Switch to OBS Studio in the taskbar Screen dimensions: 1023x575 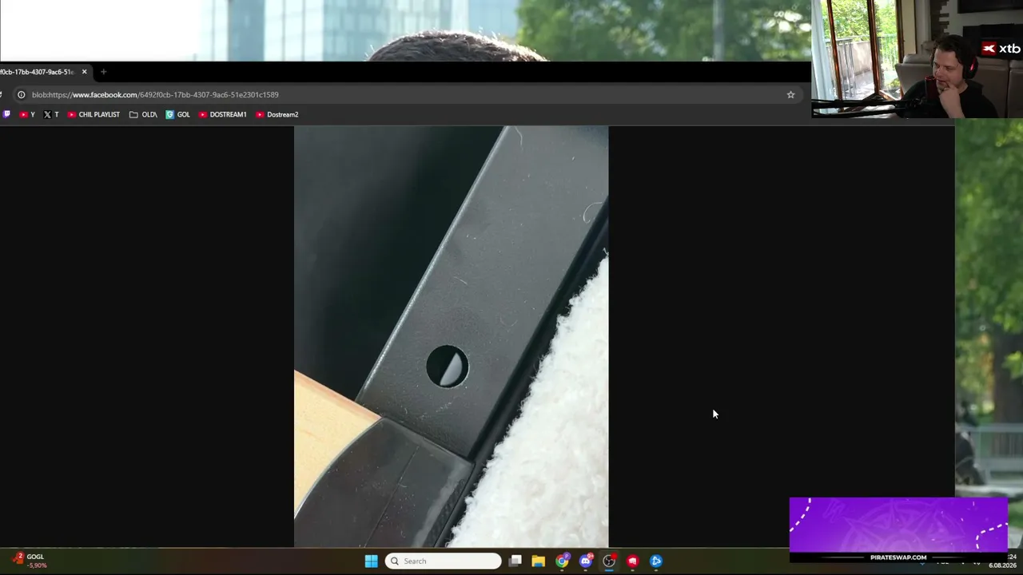pyautogui.click(x=609, y=561)
